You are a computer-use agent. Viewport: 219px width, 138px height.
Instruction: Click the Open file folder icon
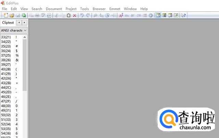(x=12, y=15)
